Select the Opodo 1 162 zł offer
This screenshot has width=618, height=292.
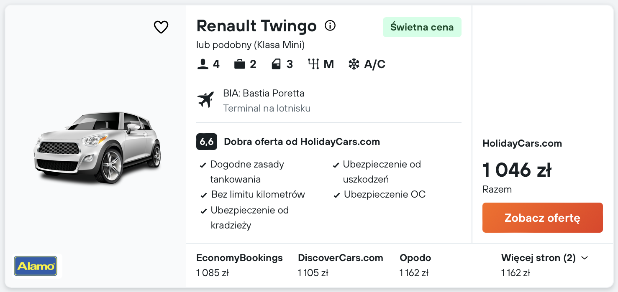coord(415,265)
